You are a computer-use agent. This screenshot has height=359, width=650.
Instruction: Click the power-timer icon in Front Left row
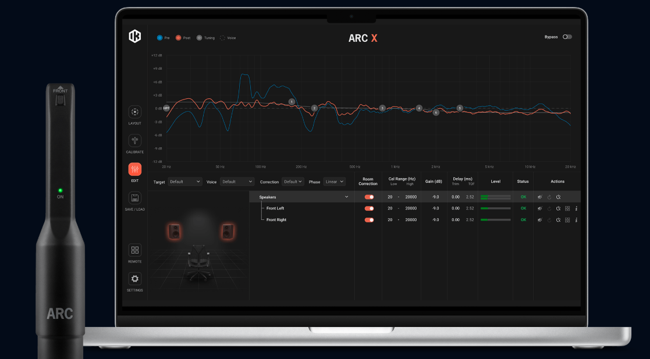(559, 208)
